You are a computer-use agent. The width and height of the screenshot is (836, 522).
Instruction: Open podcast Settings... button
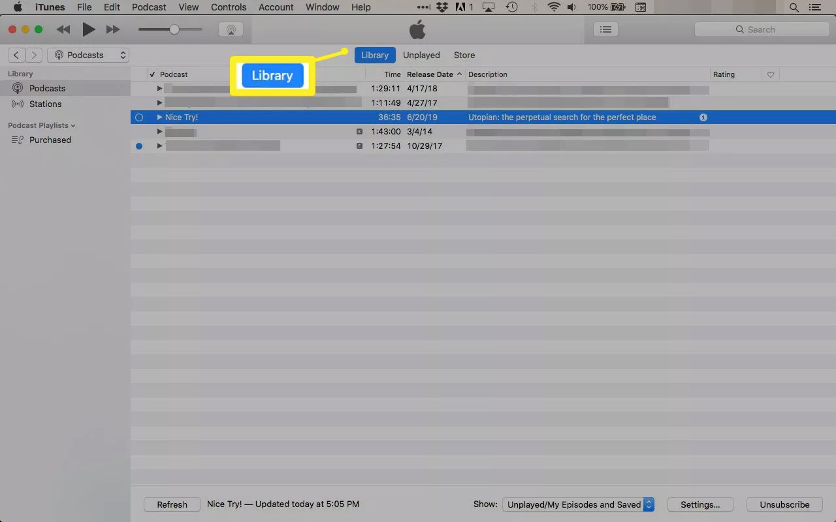700,504
